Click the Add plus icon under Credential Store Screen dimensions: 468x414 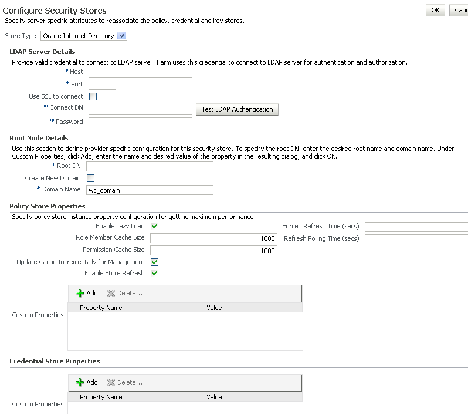point(80,382)
